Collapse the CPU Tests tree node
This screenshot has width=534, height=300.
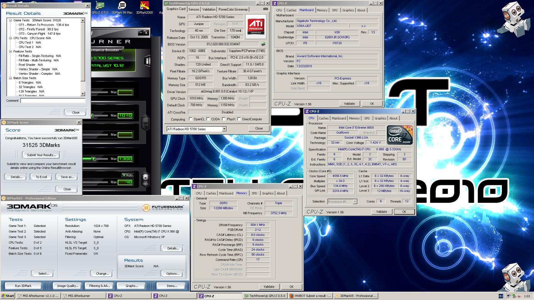(x=10, y=38)
